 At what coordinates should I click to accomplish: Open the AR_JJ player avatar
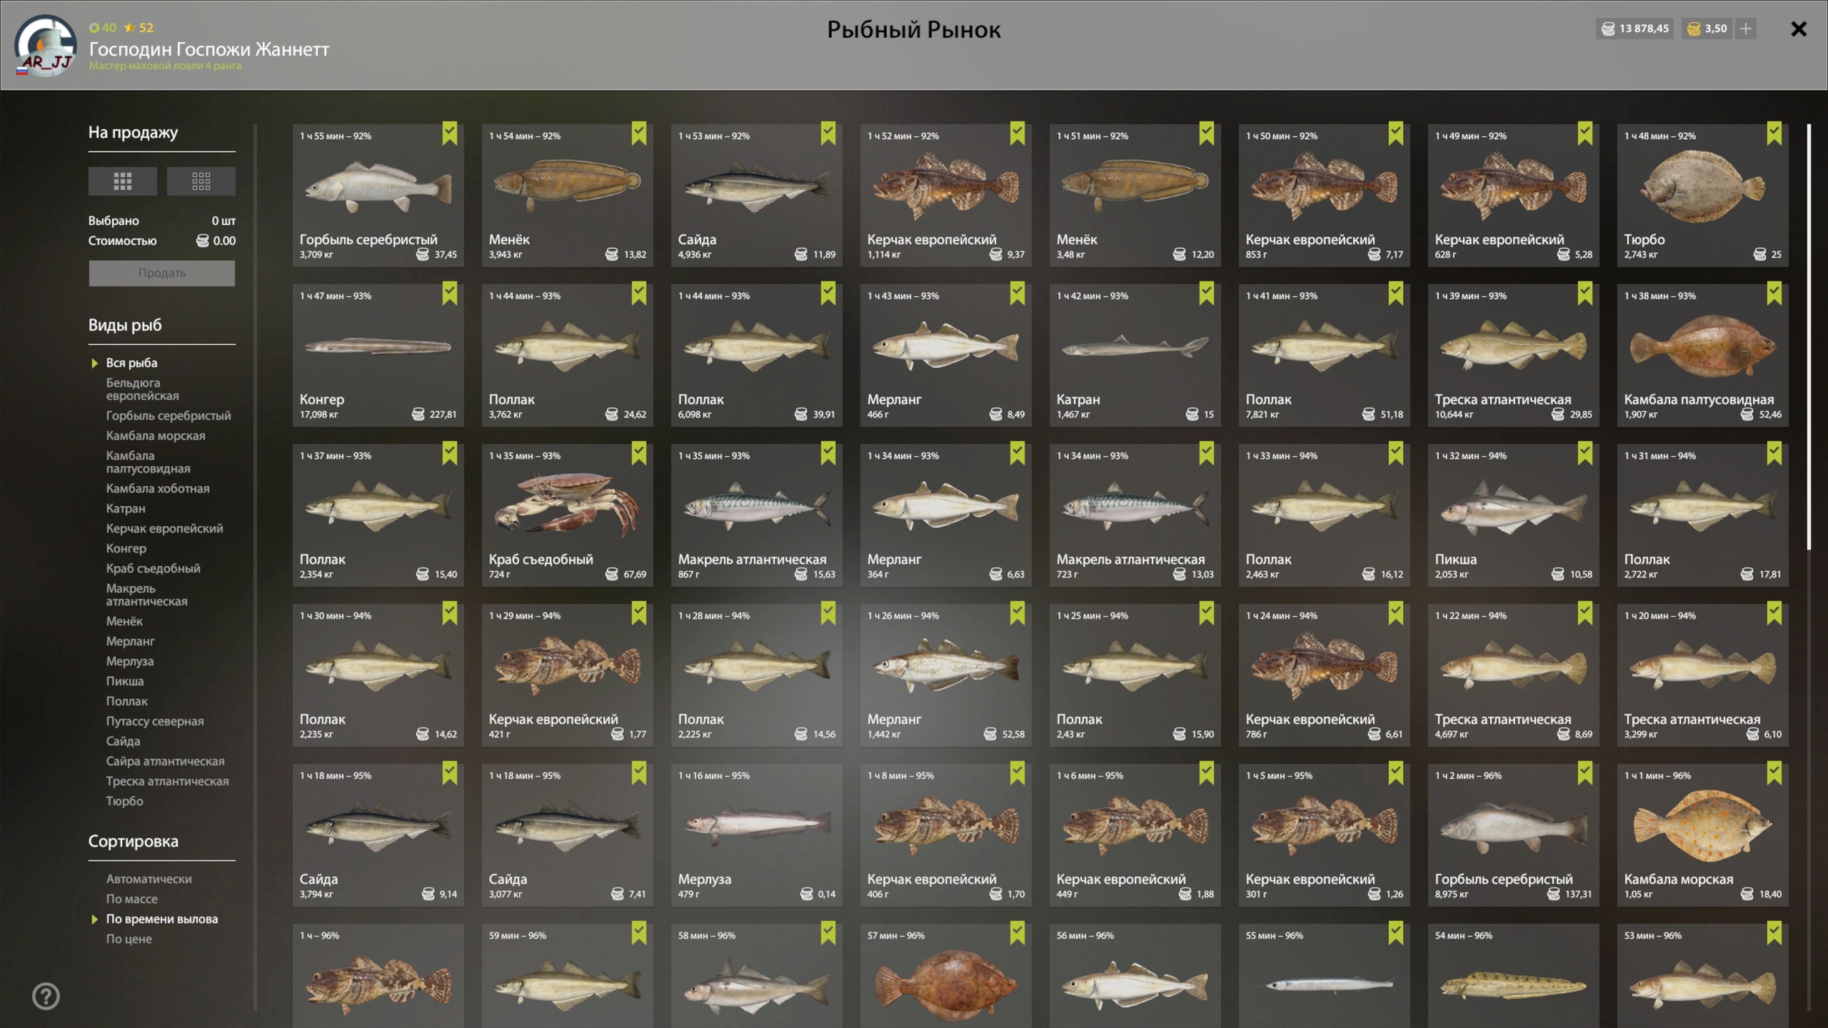[x=46, y=46]
